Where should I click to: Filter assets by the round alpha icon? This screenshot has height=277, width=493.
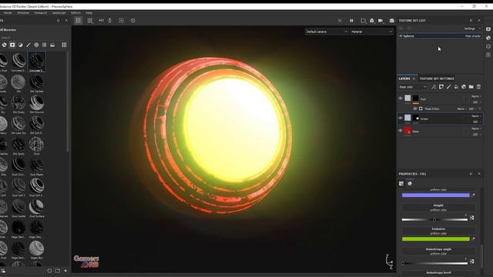point(36,45)
